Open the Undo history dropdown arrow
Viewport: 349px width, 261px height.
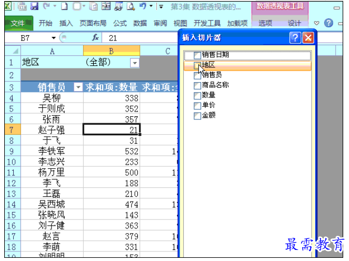point(151,6)
